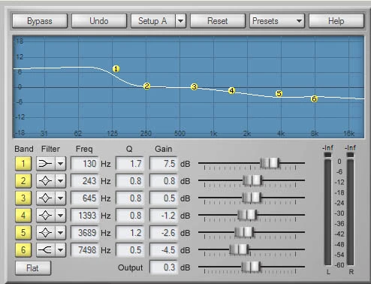Screen dimensions: 371x284
Task: Click the Output gain field 0.3 dB
Action: [164, 267]
